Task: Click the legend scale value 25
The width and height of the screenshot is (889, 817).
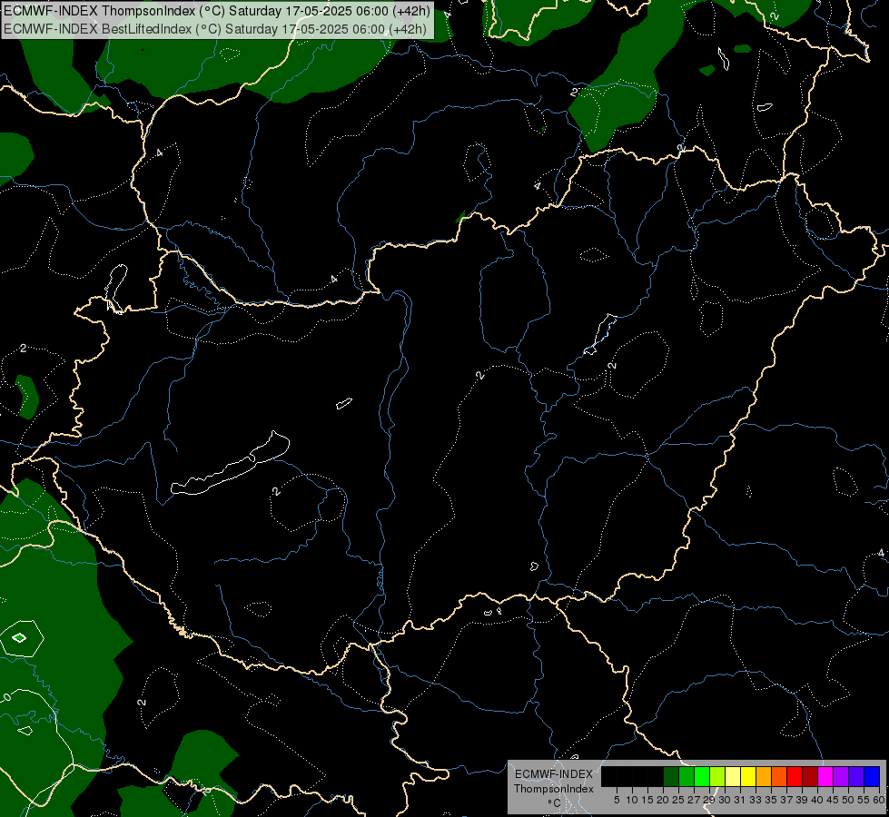Action: (678, 800)
